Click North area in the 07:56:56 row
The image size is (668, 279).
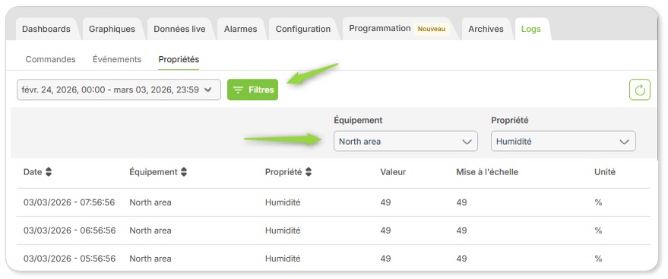point(150,202)
